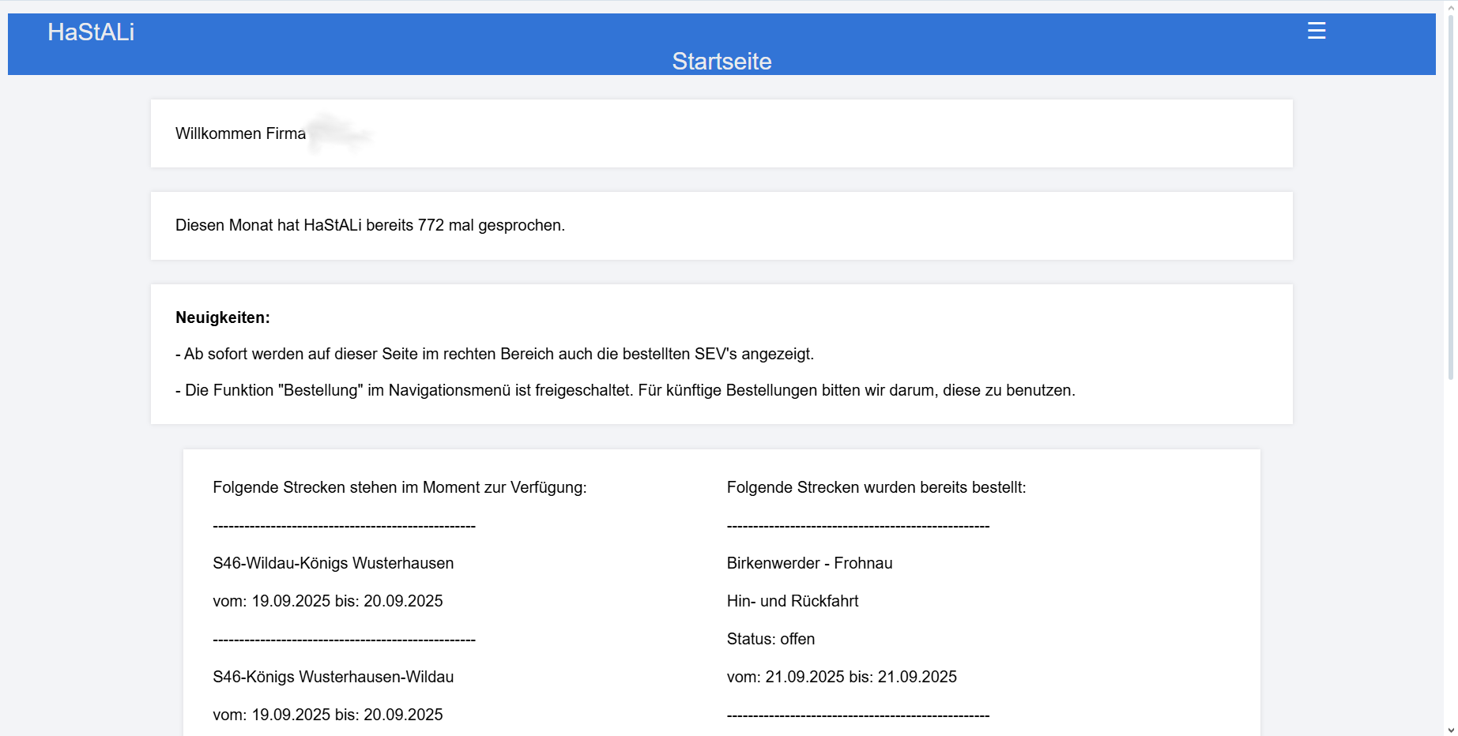Click the news line about Funktion Bestellung
The height and width of the screenshot is (736, 1458).
[625, 390]
